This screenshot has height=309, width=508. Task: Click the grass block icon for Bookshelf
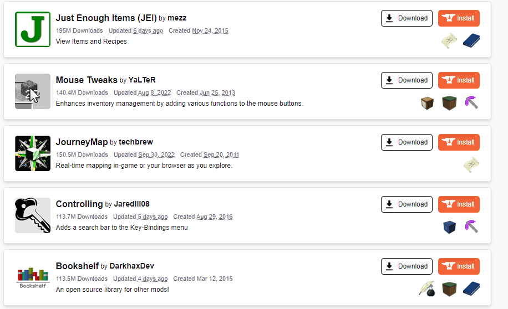point(449,289)
